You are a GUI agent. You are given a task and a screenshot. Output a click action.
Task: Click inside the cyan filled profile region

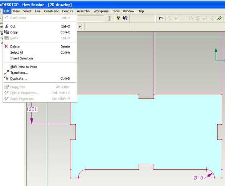pos(146,132)
